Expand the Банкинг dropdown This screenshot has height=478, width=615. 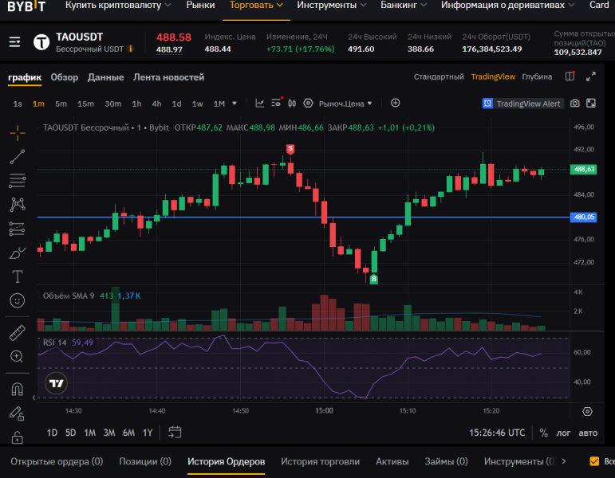coord(404,5)
